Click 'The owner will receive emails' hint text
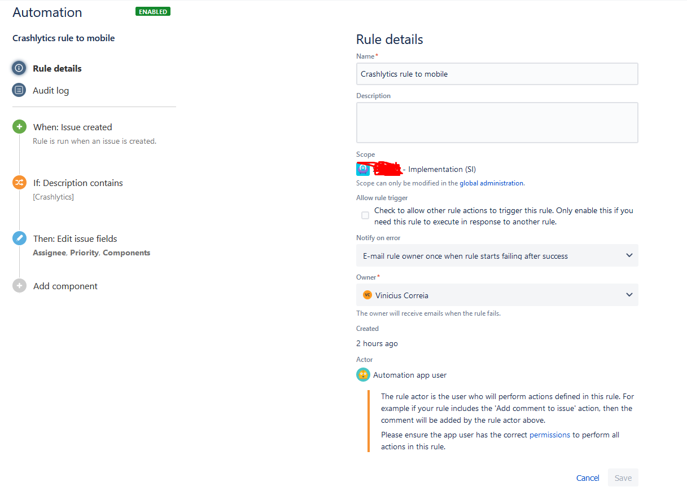Screen dimensions: 687x491 coord(428,313)
